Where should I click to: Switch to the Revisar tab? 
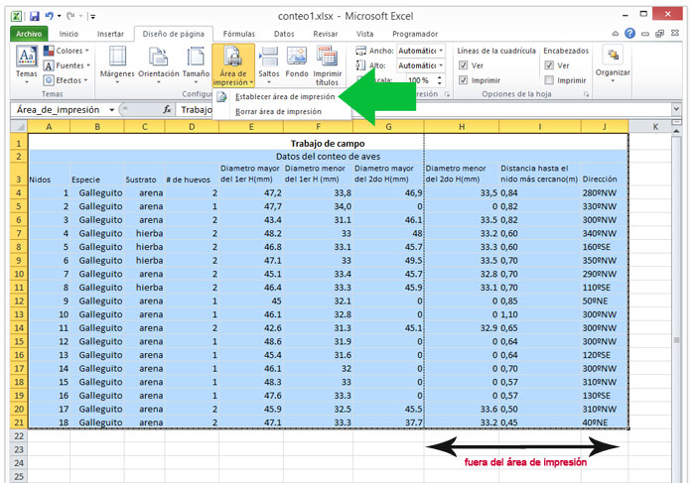point(326,34)
